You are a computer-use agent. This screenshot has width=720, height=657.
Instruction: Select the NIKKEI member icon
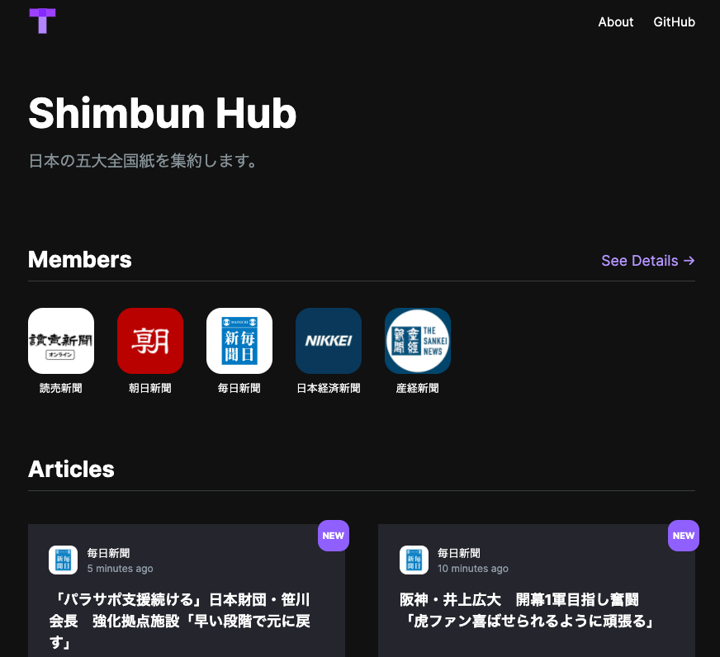point(329,341)
